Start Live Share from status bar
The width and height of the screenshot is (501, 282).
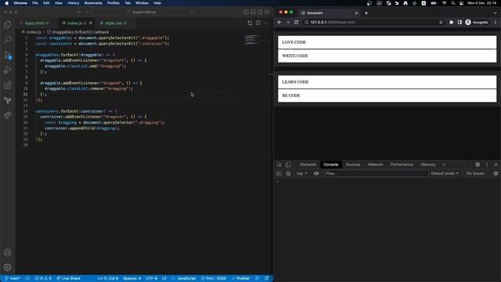pos(68,279)
